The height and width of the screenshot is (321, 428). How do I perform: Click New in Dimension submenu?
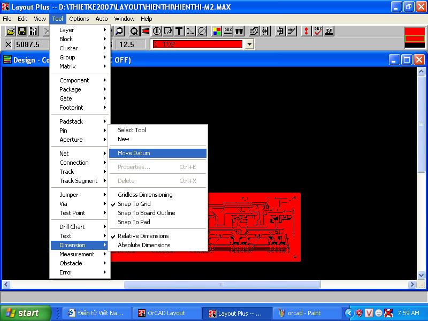[158, 139]
